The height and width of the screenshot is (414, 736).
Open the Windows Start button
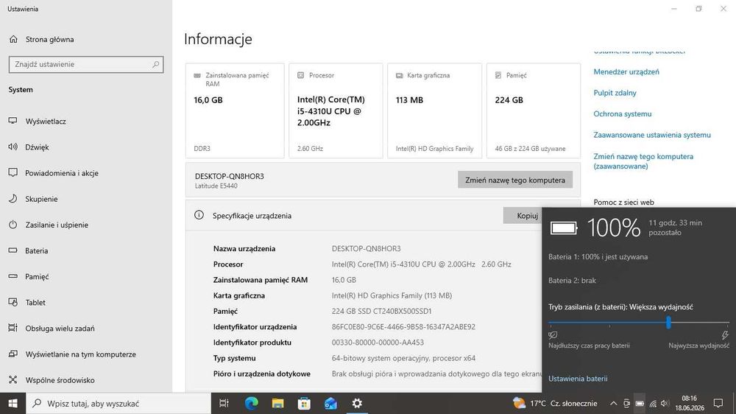point(13,403)
